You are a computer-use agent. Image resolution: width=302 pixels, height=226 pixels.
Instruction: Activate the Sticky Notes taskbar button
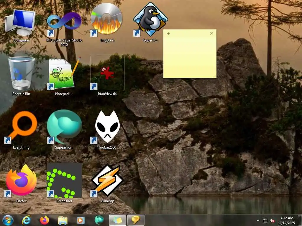118,220
